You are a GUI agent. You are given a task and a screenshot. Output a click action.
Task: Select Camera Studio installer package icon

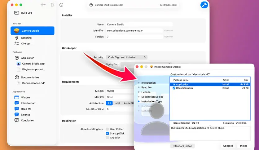17,31
